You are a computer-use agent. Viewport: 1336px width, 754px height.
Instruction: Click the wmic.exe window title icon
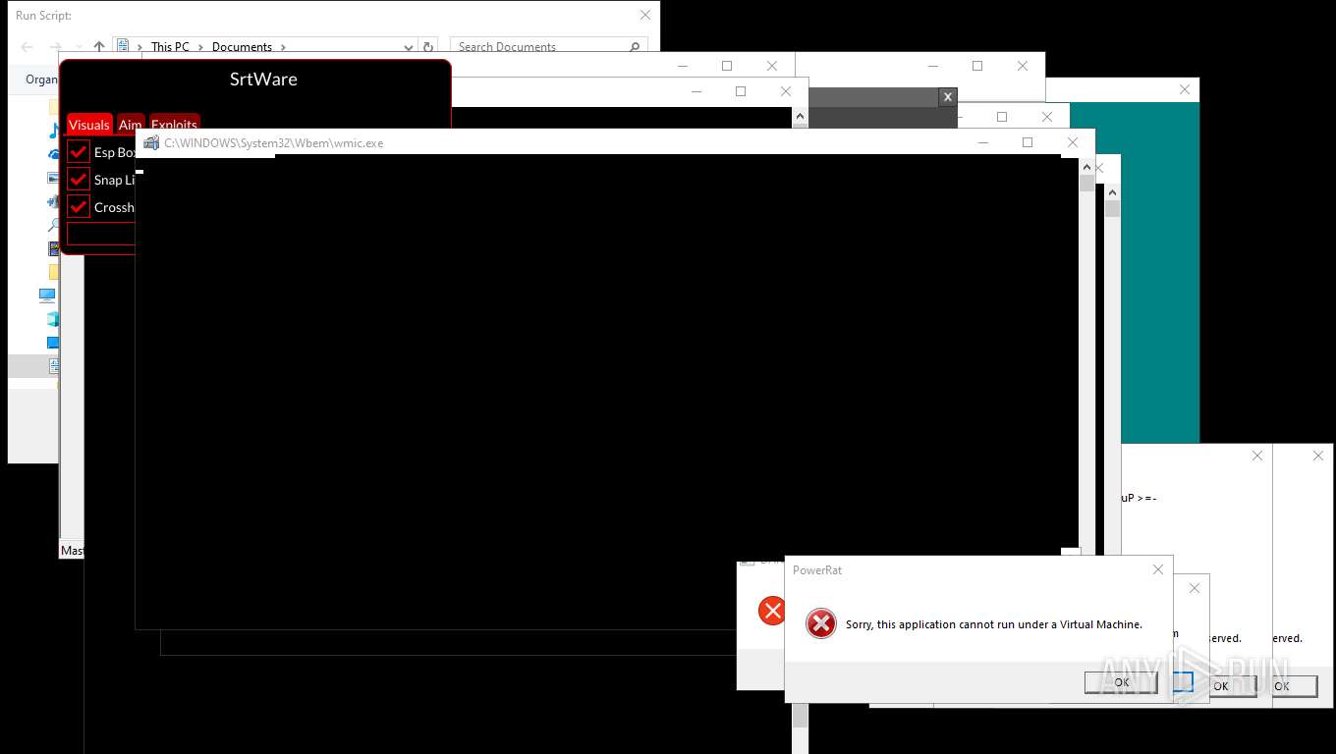151,142
